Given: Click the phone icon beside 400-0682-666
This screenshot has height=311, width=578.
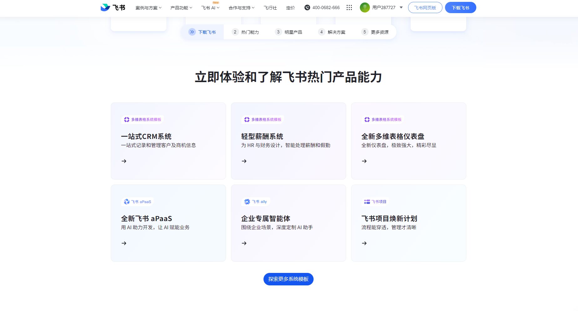Looking at the screenshot, I should pyautogui.click(x=307, y=7).
